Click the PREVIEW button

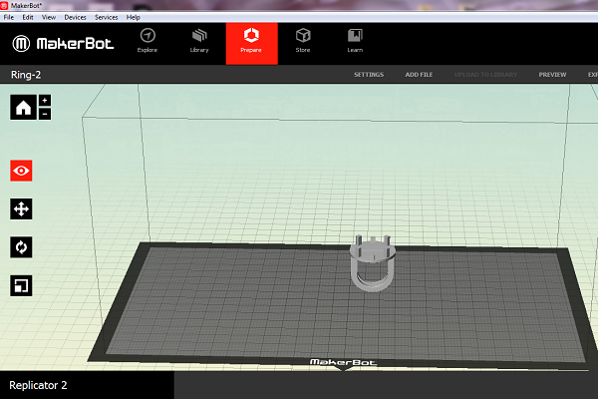tap(552, 75)
